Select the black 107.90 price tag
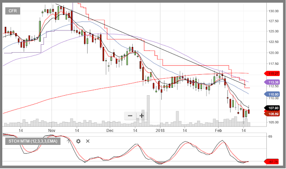 click(272, 108)
